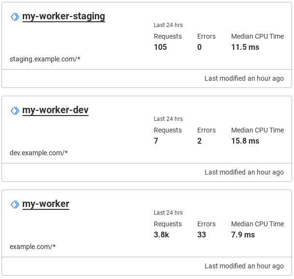The width and height of the screenshot is (294, 279).
Task: Open the my-worker-dev link
Action: pyautogui.click(x=55, y=110)
